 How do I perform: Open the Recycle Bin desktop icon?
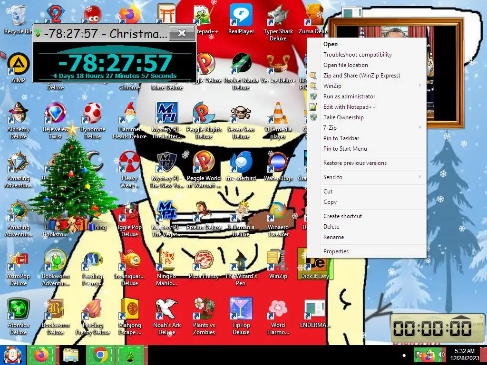click(x=18, y=19)
